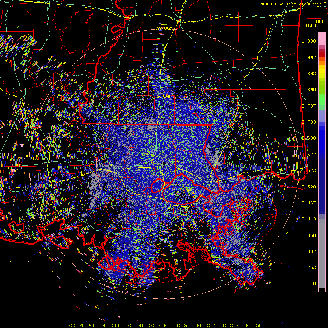The image size is (328, 328).
Task: Select the 0.947 scale value
Action: point(309,57)
